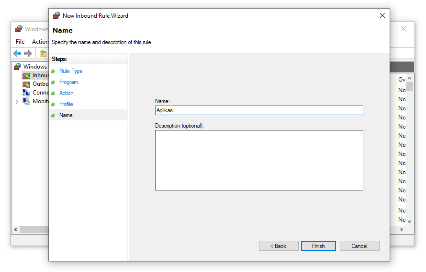Click the Inbound Rules tree icon
This screenshot has width=426, height=272.
pyautogui.click(x=26, y=75)
